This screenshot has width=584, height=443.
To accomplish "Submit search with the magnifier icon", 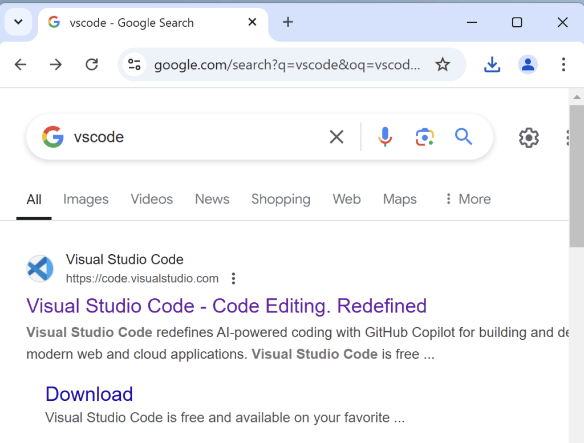I will coord(463,137).
